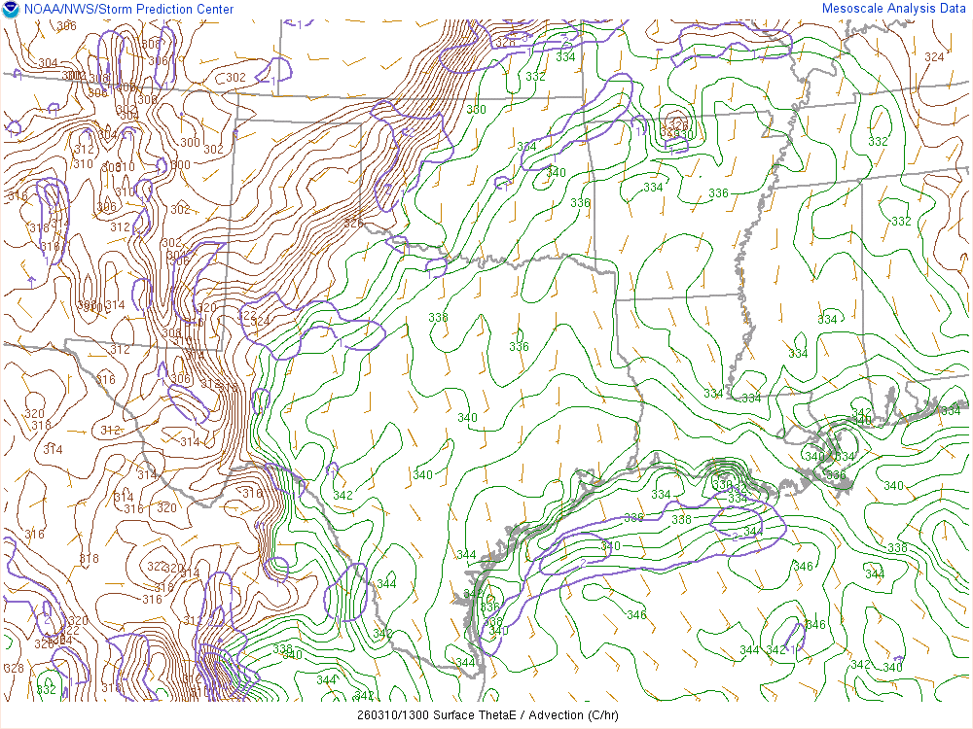Click the 328 label at the bottom-left edge
The width and height of the screenshot is (973, 729).
click(15, 669)
